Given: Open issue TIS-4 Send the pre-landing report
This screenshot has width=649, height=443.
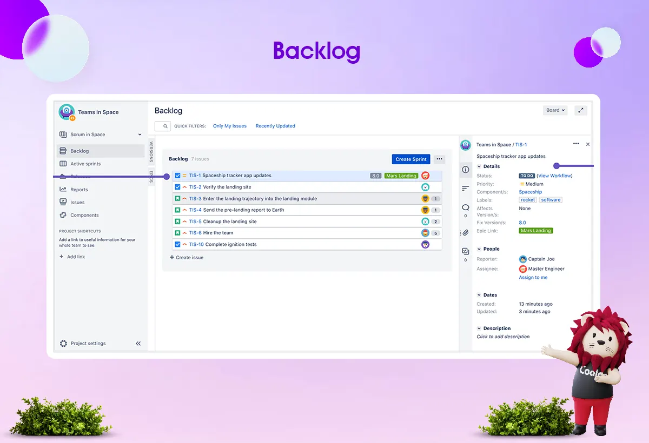Looking at the screenshot, I should [x=307, y=210].
